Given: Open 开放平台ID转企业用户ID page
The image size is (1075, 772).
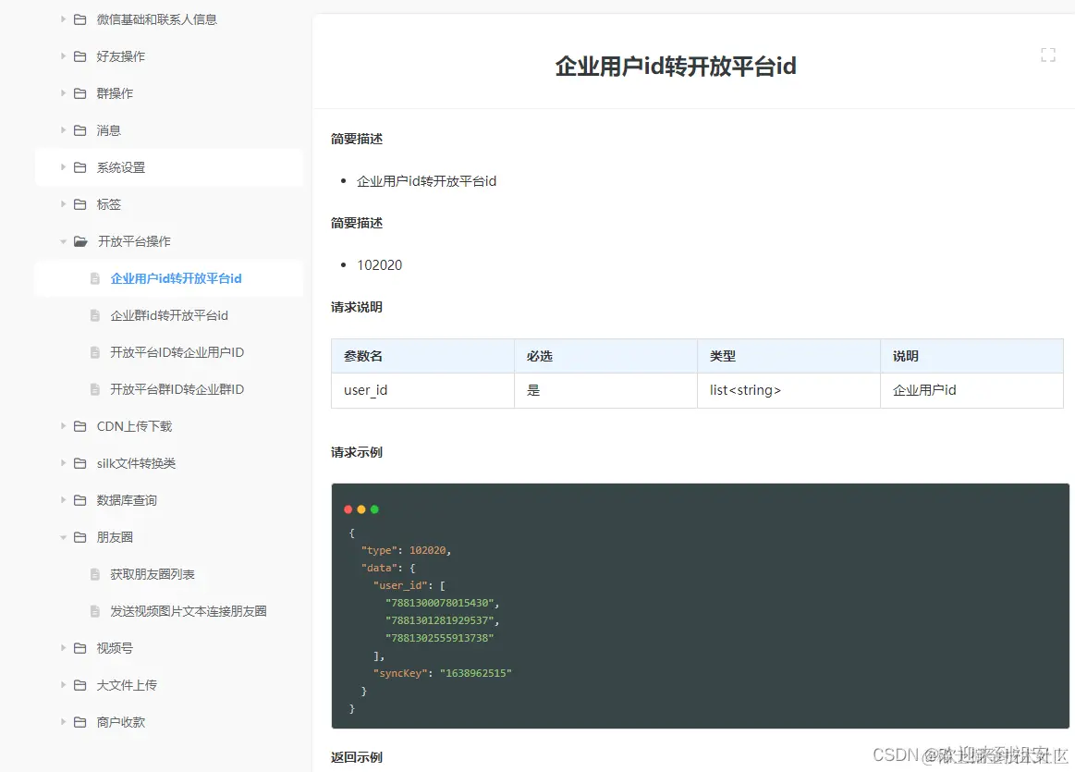Looking at the screenshot, I should click(x=177, y=352).
